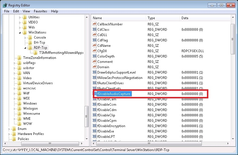This screenshot has width=238, height=155.
Task: Click the RDP-Tcp folder icon
Action: 30,48
